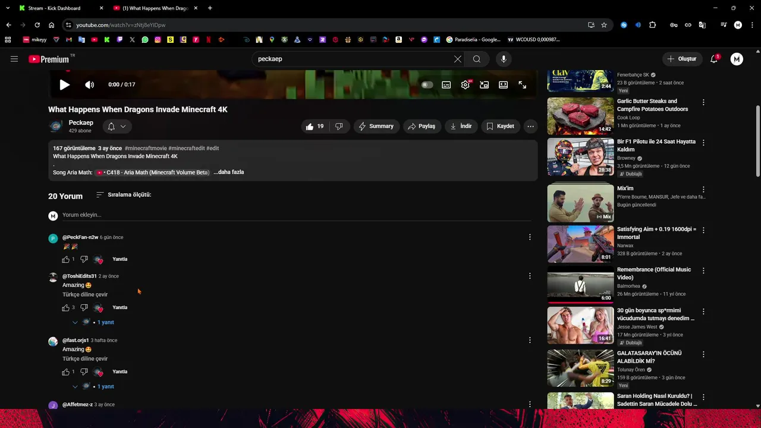Reply Yanıtla to @PeckFan-n2w comment
761x428 pixels.
120,259
